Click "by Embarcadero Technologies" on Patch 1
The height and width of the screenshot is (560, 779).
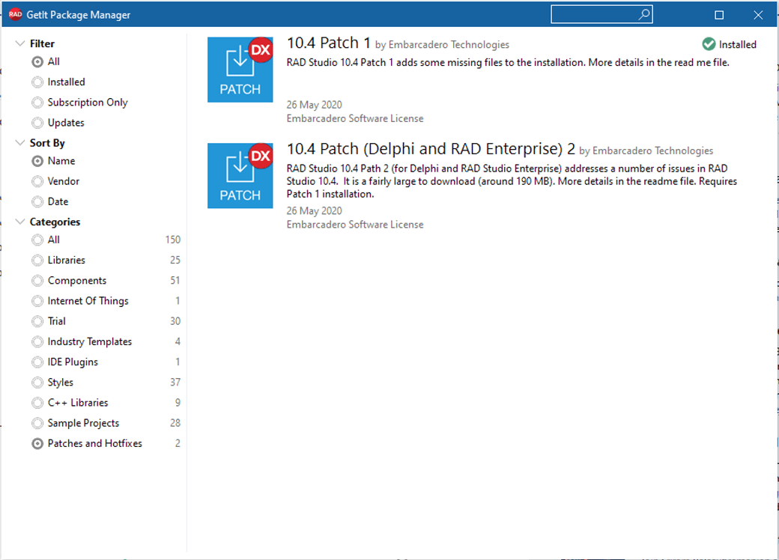pyautogui.click(x=442, y=45)
